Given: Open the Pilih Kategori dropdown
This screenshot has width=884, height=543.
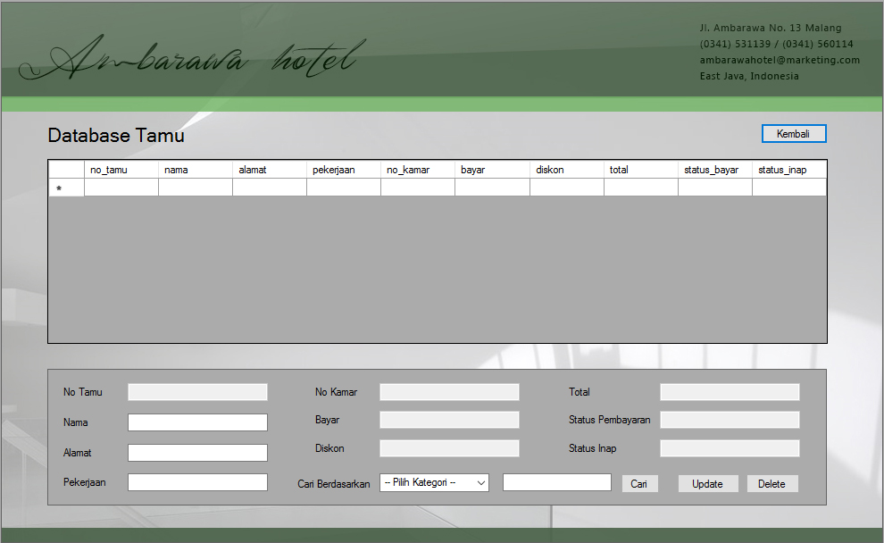Looking at the screenshot, I should pyautogui.click(x=434, y=482).
